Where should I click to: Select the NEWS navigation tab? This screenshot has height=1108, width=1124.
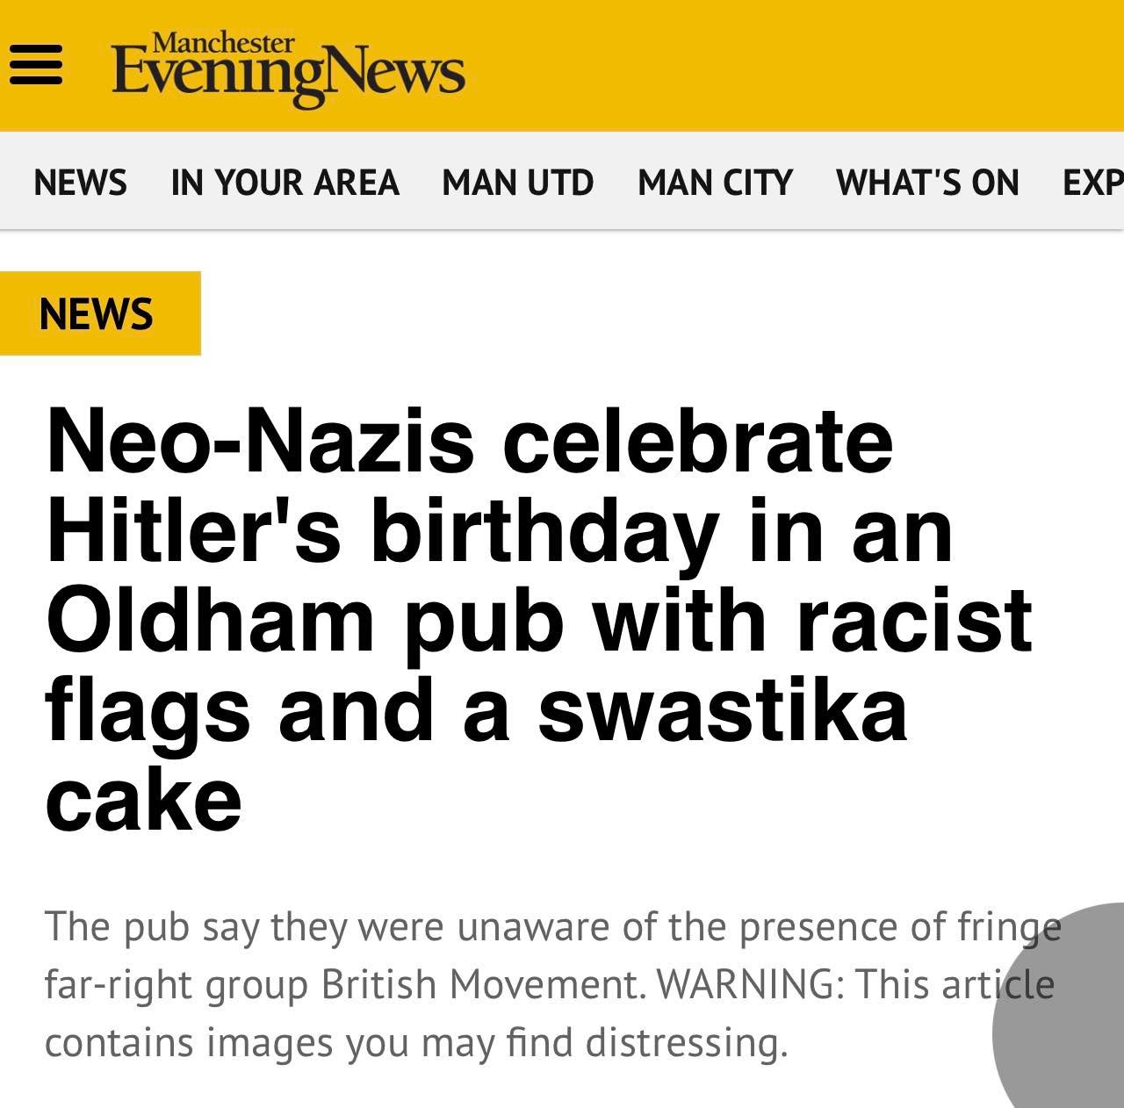point(80,183)
